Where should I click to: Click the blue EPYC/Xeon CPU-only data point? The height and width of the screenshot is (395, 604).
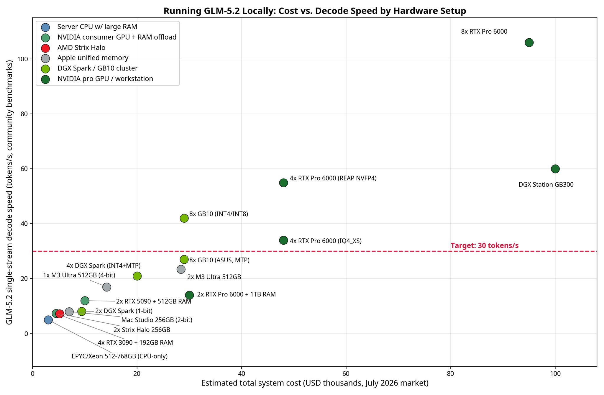click(48, 320)
